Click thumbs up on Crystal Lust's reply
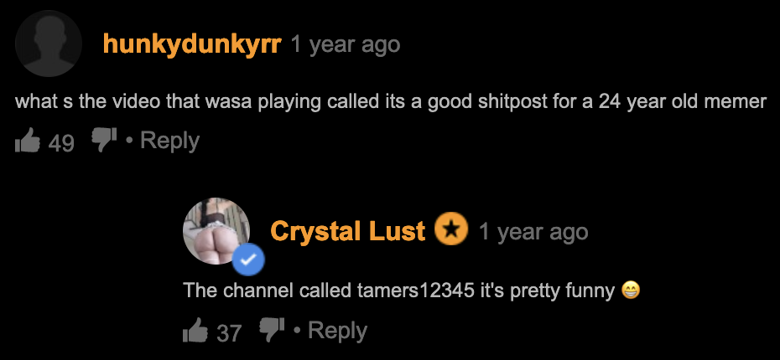This screenshot has width=780, height=360. 195,330
